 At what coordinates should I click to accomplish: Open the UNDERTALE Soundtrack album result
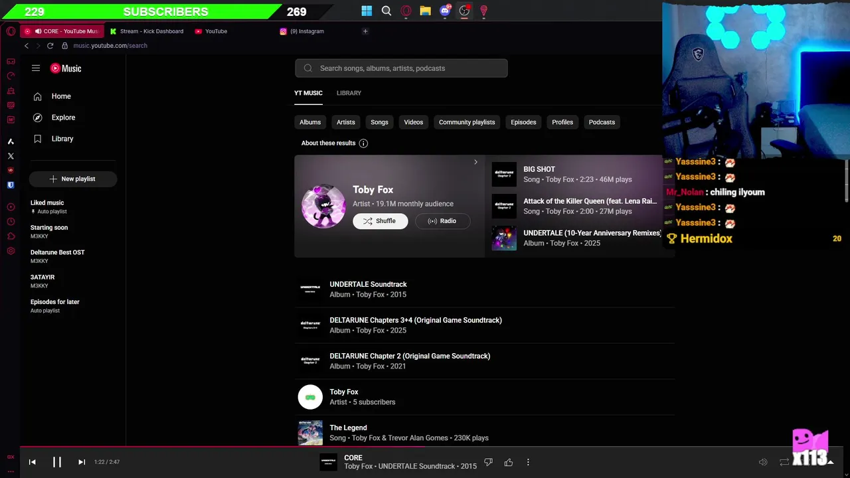(x=485, y=289)
